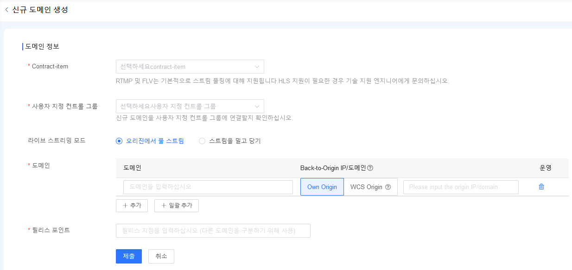Select the Own Origin option
Image resolution: width=572 pixels, height=270 pixels.
(x=322, y=187)
